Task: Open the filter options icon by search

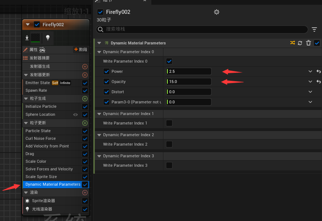Action: [x=314, y=29]
